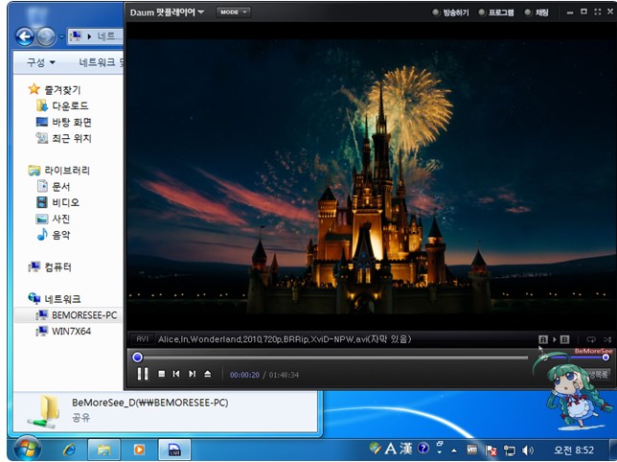The image size is (617, 462).
Task: Click the volume slider handle
Action: coord(606,358)
